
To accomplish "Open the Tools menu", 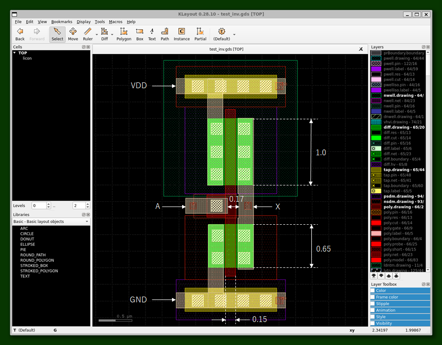I will [x=99, y=22].
